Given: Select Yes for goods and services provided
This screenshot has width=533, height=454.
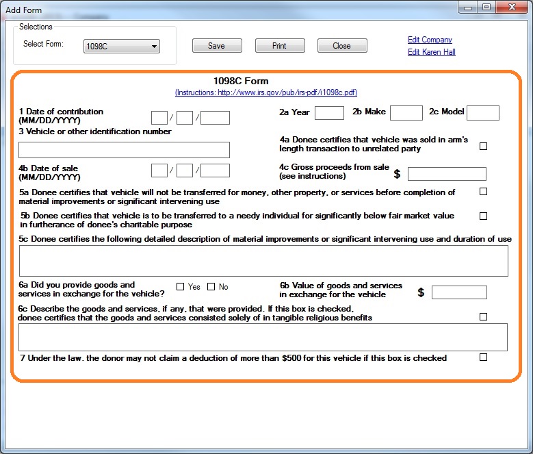Looking at the screenshot, I should click(181, 287).
